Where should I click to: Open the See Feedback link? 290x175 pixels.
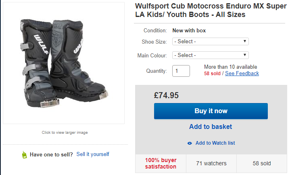click(x=242, y=74)
